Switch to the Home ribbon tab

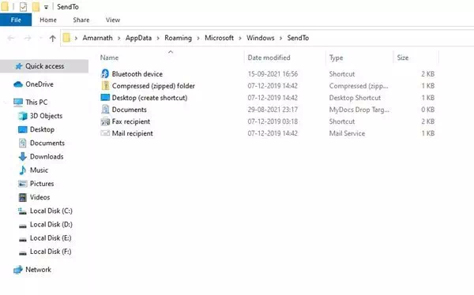tap(48, 20)
